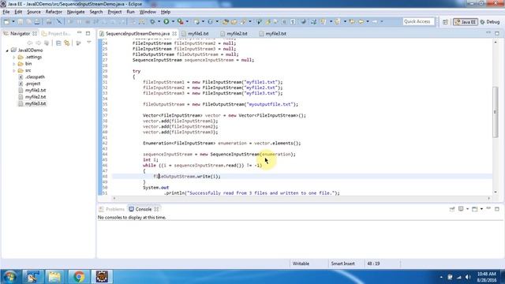505x284 pixels.
Task: Switch to the myfile3.txt editor tab
Action: pyautogui.click(x=273, y=33)
